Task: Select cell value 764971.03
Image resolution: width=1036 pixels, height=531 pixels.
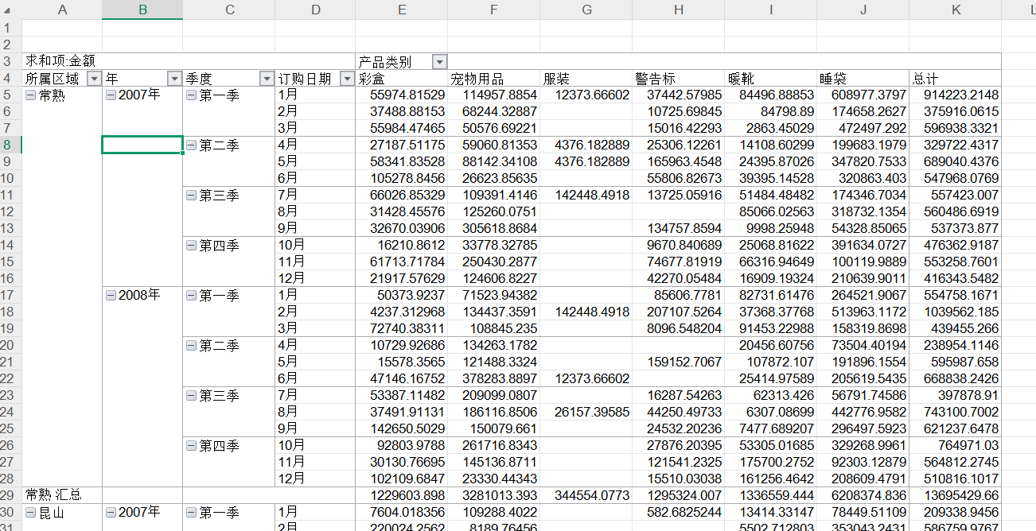Action: pos(955,445)
